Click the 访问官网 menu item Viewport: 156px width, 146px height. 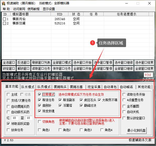19,9
